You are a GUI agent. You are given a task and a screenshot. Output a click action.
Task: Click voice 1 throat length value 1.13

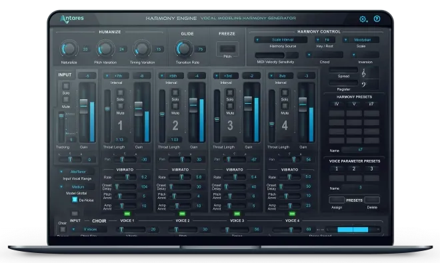[120, 140]
